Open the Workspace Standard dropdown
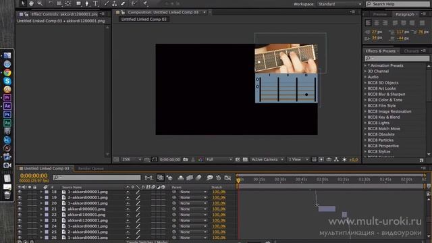 coord(340,4)
